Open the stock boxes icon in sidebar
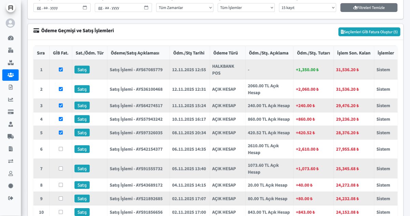 (11, 63)
